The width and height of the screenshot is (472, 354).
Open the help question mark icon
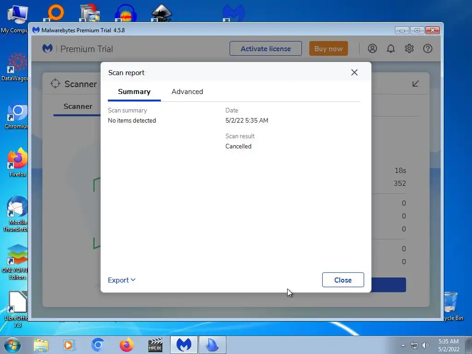tap(427, 48)
